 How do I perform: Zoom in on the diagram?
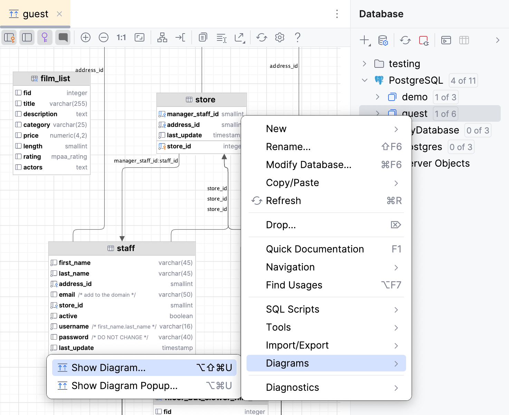click(86, 37)
